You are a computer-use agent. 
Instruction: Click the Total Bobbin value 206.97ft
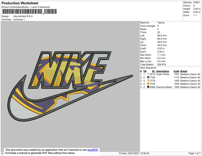point(162,65)
